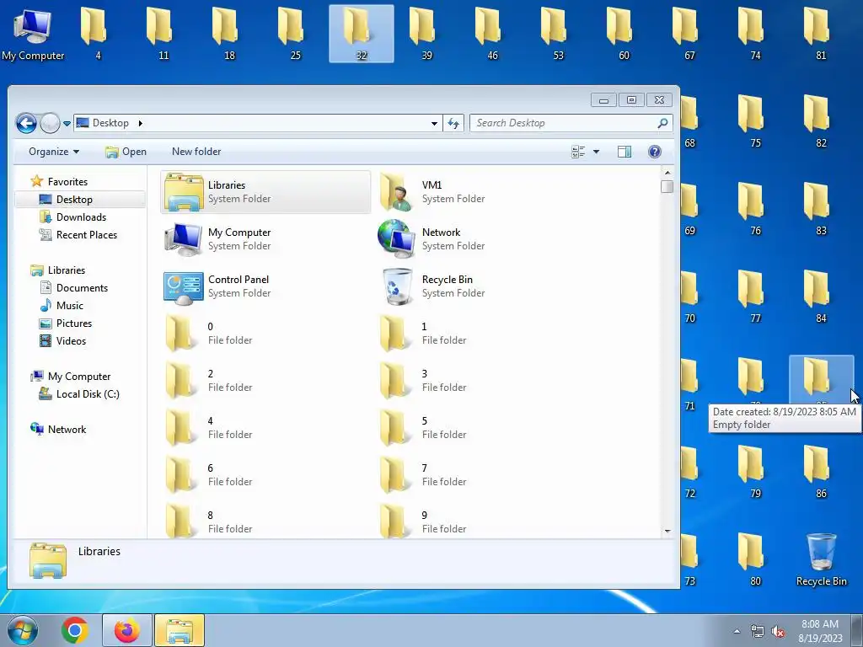Select folder 0 in file list
This screenshot has height=647, width=863.
pyautogui.click(x=265, y=334)
